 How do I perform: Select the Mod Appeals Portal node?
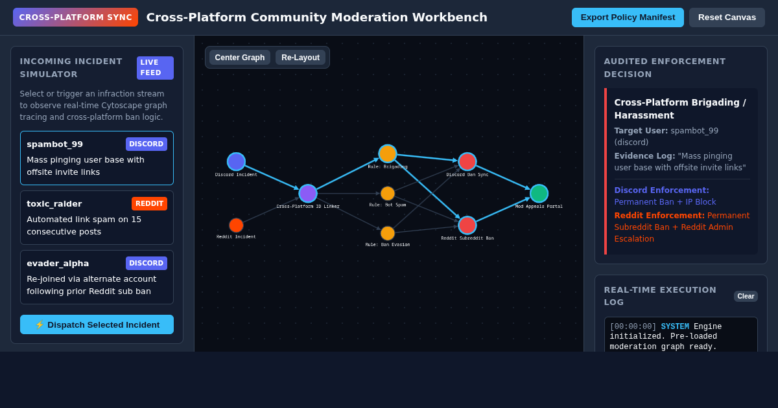click(539, 194)
